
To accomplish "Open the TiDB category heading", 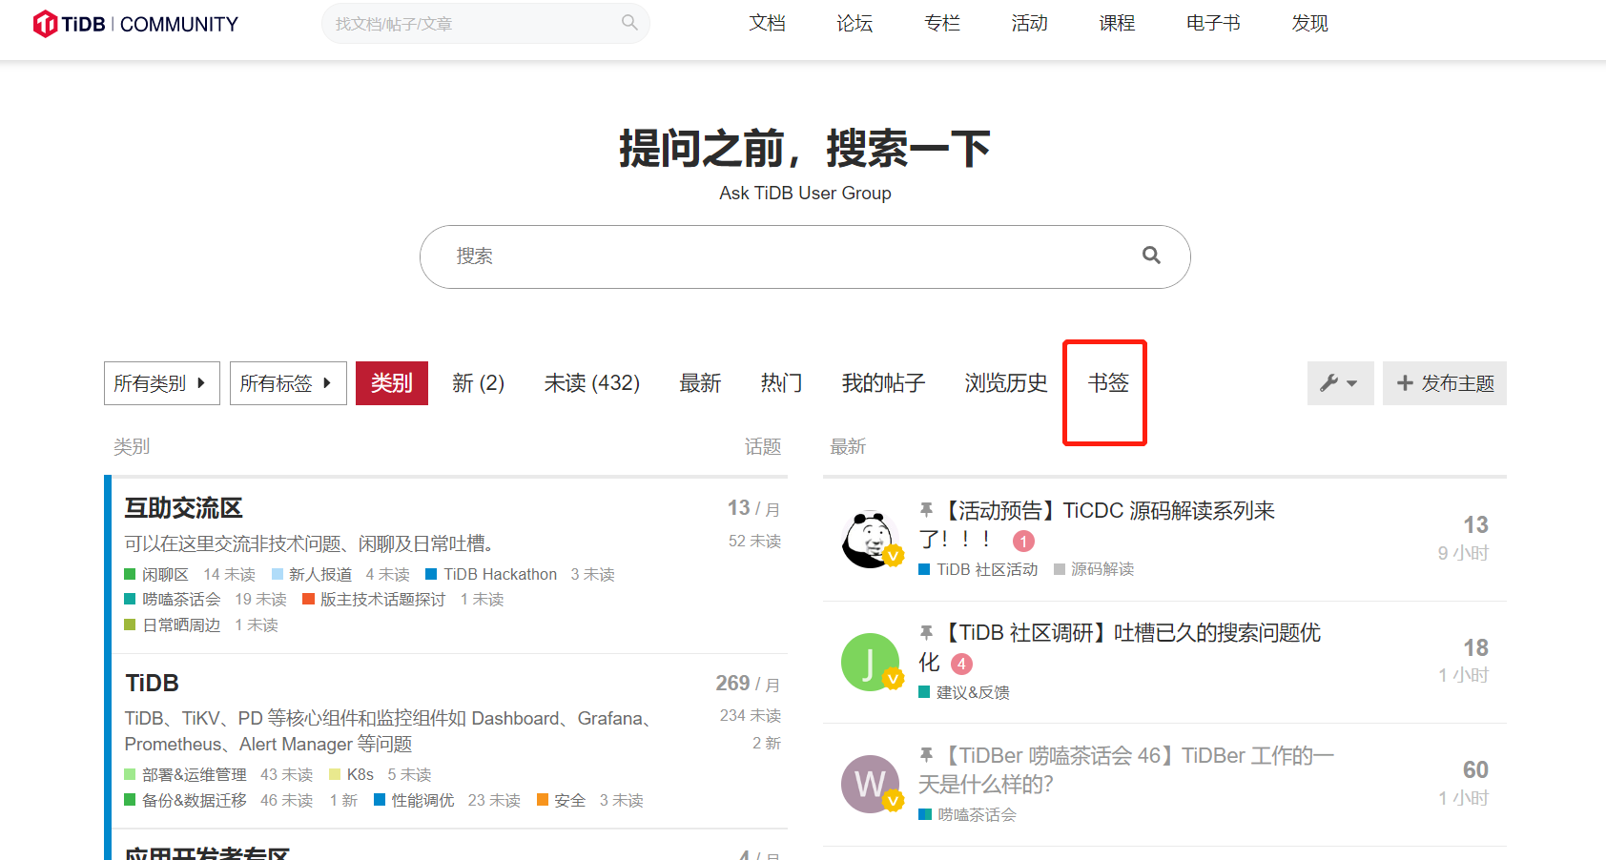I will coord(153,684).
